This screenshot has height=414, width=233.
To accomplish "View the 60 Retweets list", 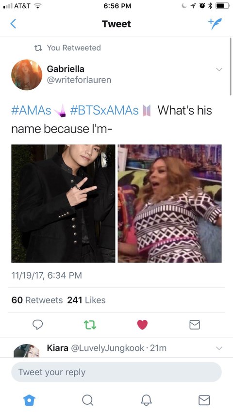I will coord(37,300).
